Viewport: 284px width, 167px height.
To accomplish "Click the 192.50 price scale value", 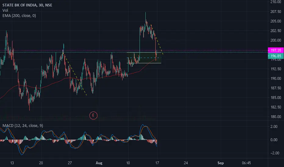I will pyautogui.click(x=276, y=69).
